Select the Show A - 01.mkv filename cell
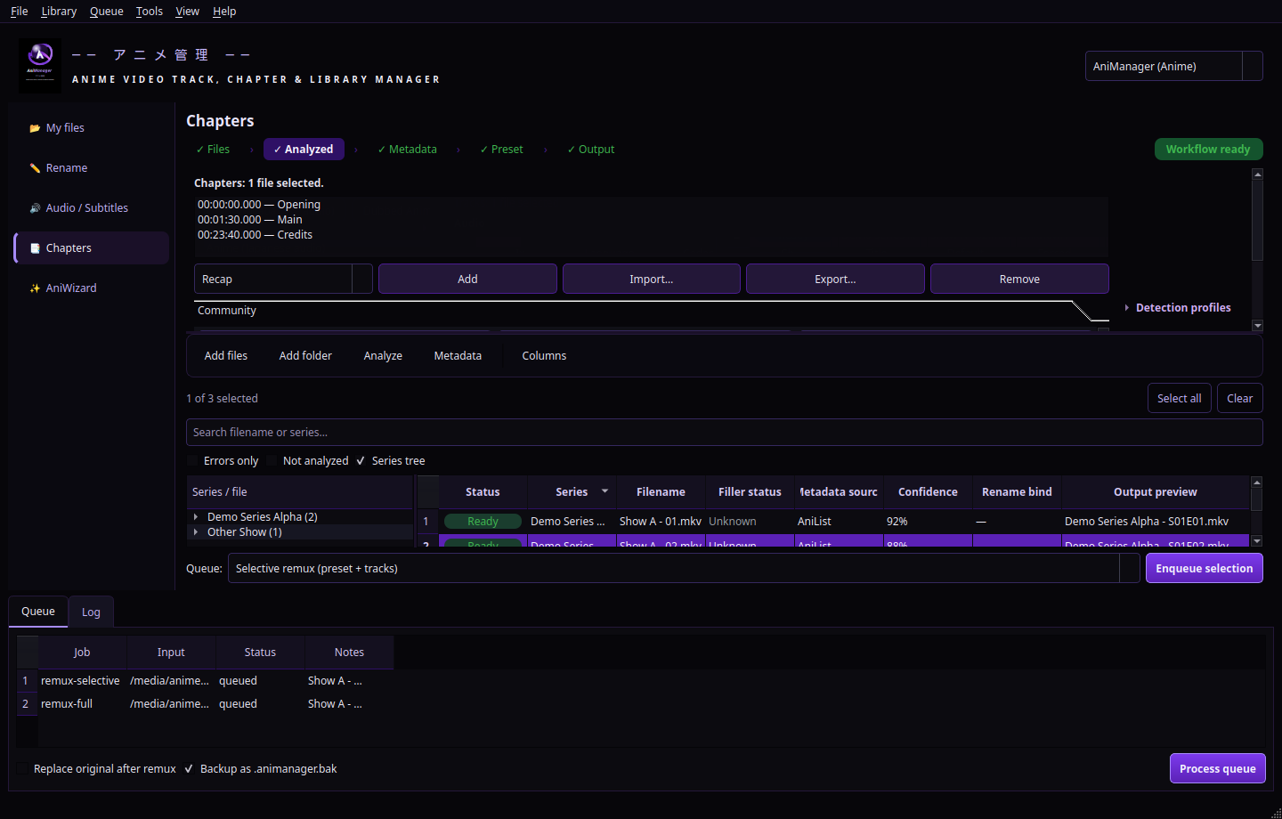Screen dimensions: 1282x819 click(661, 522)
